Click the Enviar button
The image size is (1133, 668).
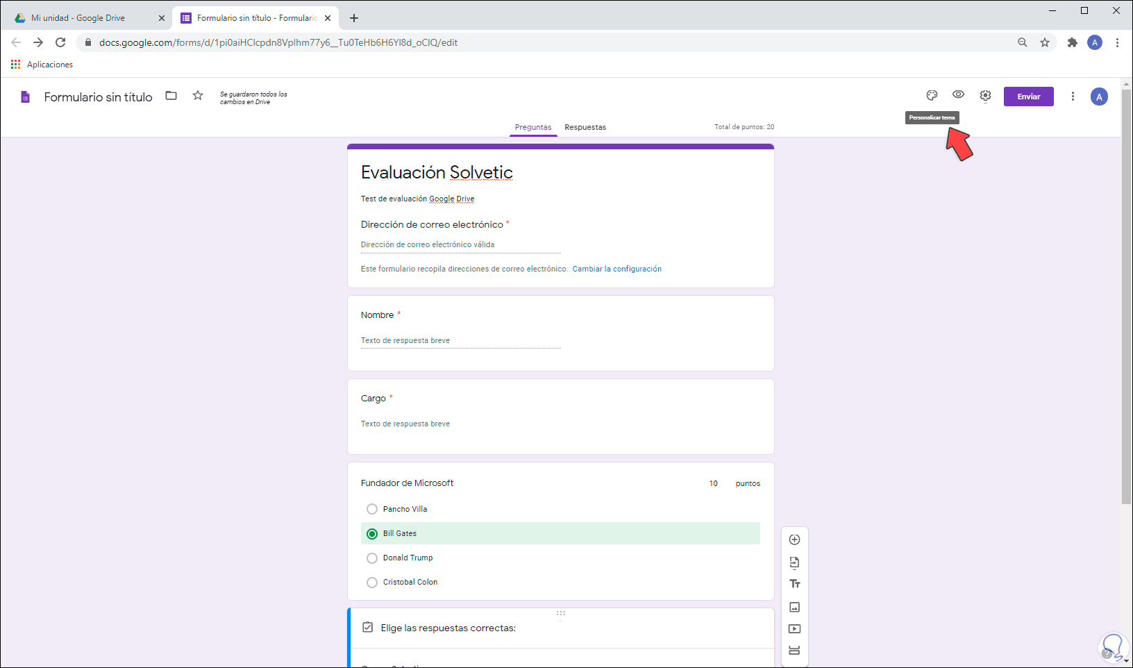pyautogui.click(x=1028, y=97)
